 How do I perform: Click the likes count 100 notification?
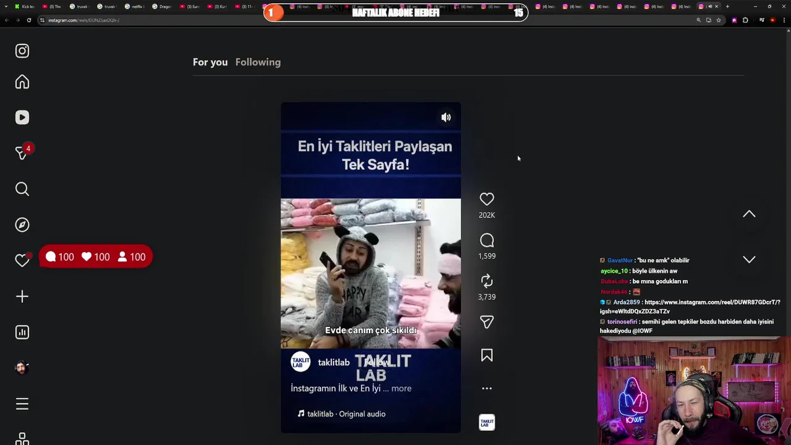(x=96, y=257)
